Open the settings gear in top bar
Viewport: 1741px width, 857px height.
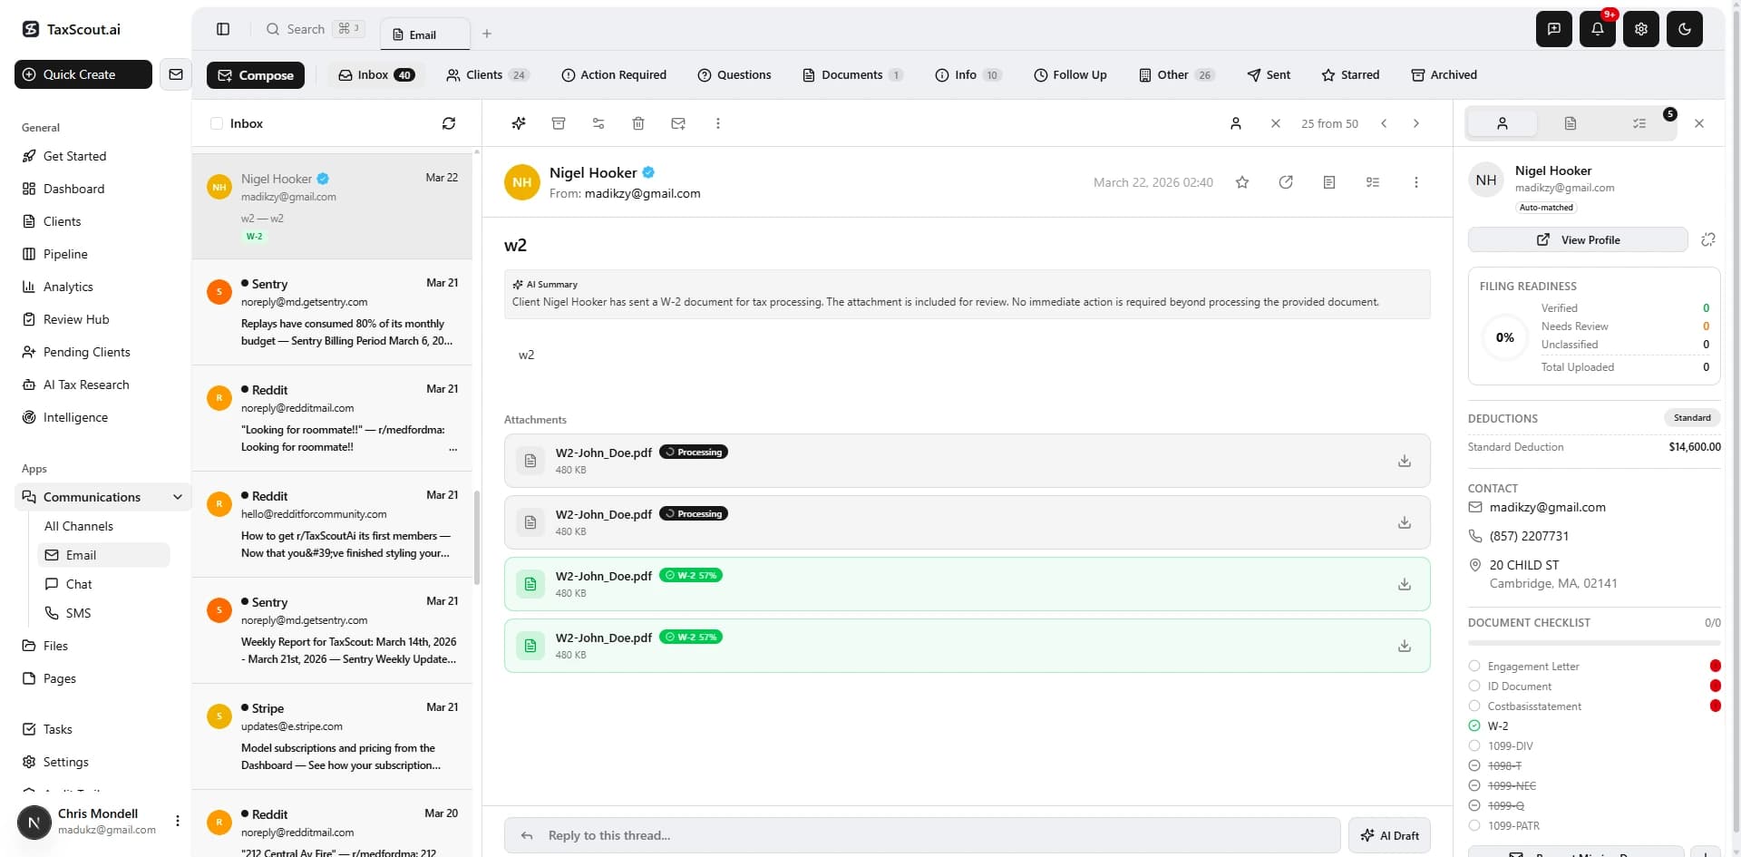pos(1640,29)
